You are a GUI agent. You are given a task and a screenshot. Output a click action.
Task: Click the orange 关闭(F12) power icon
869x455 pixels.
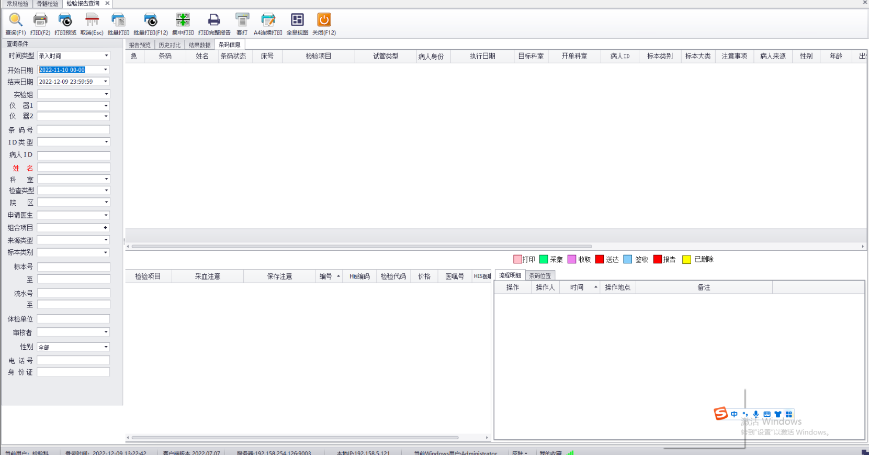pos(324,20)
